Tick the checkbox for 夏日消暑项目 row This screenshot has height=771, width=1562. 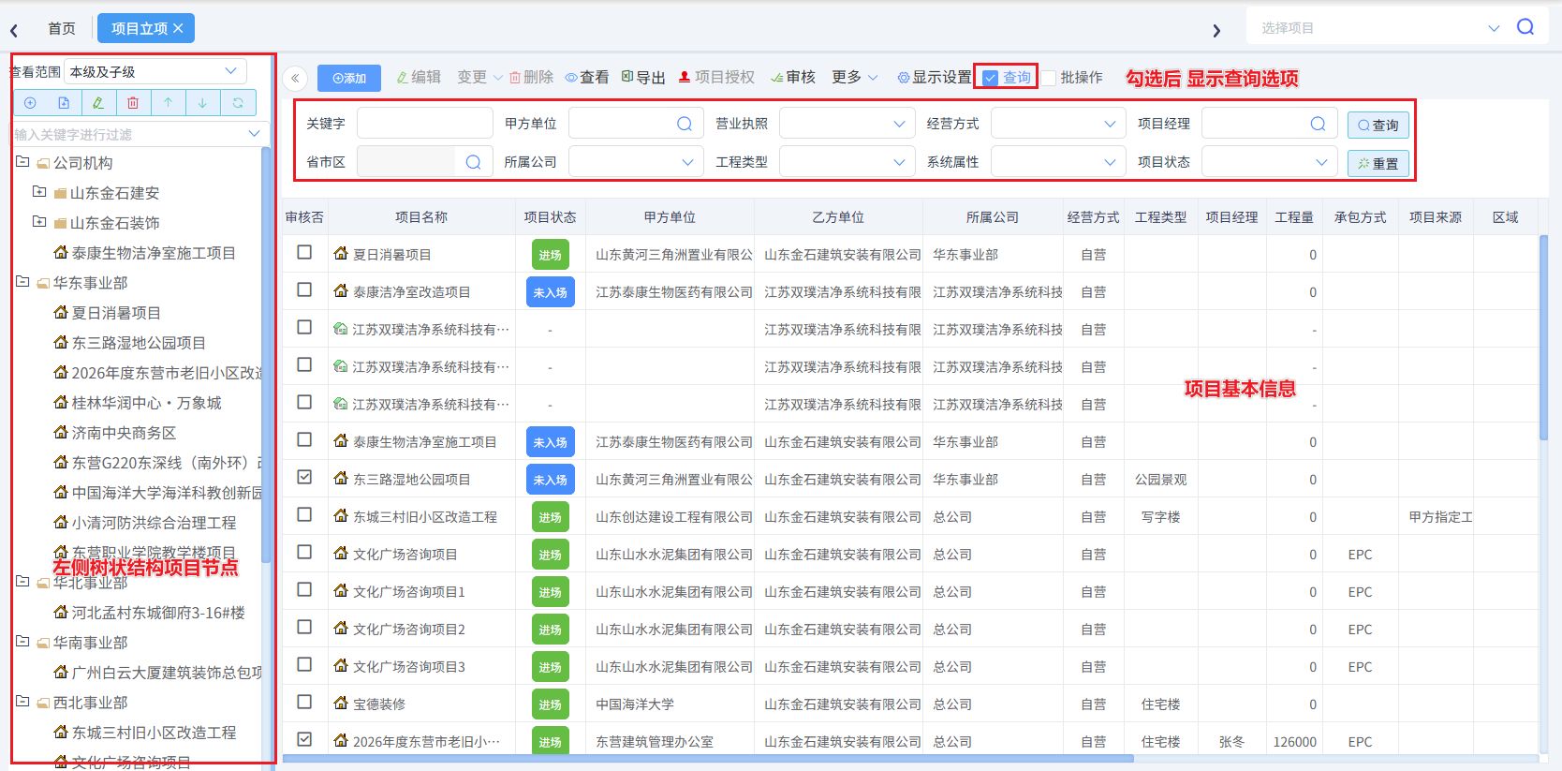304,252
